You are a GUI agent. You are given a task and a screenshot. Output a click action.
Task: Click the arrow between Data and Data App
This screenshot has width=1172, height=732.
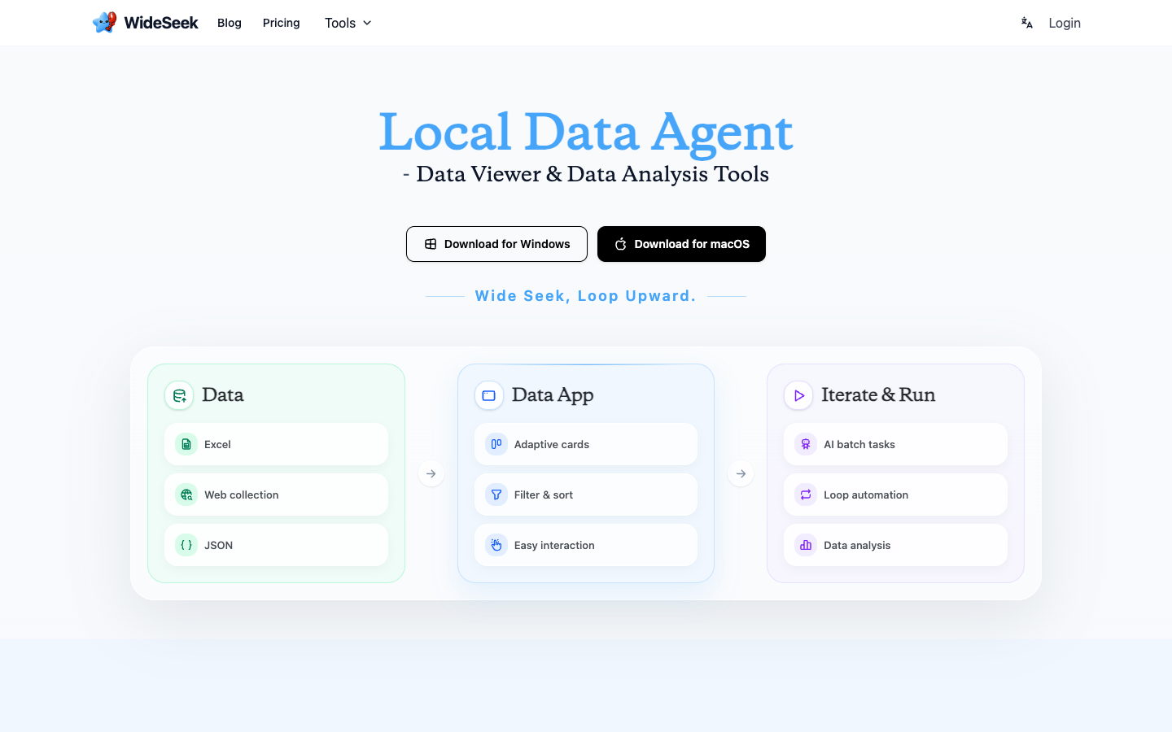[431, 473]
